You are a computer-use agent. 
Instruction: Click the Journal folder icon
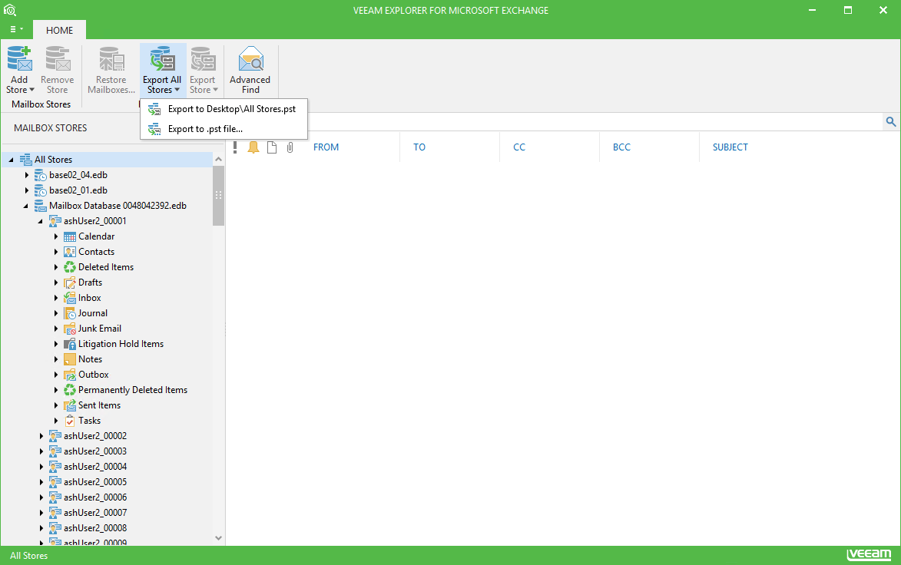pyautogui.click(x=70, y=313)
